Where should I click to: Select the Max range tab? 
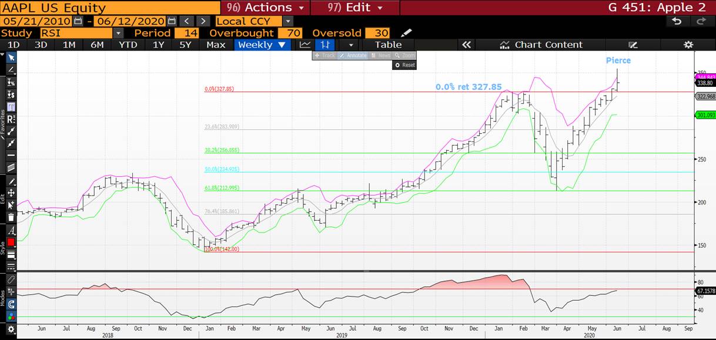(x=216, y=45)
